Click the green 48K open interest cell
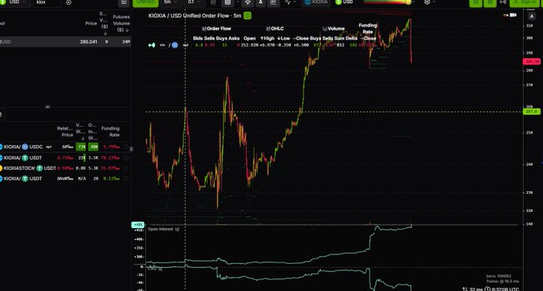 point(93,147)
